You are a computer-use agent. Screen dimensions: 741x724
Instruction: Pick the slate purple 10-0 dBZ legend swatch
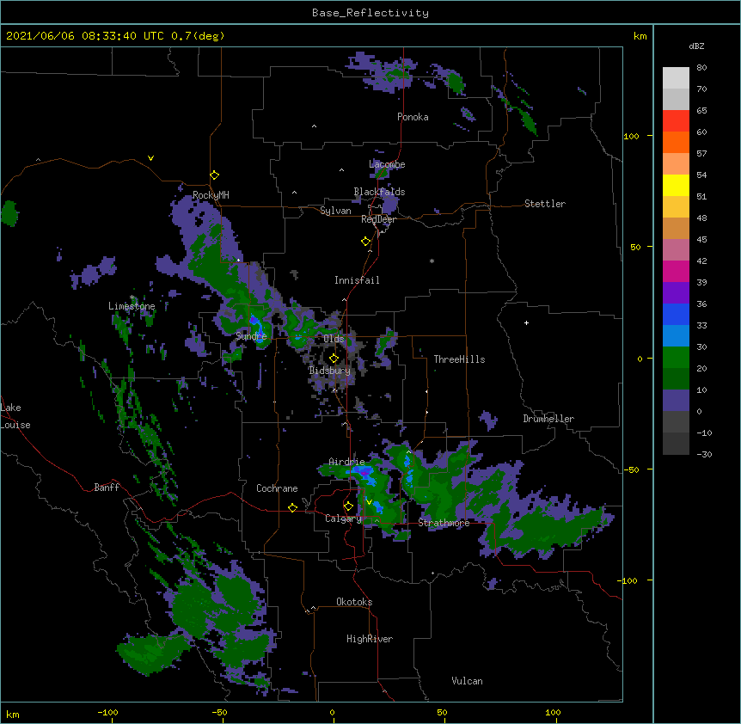pyautogui.click(x=676, y=401)
